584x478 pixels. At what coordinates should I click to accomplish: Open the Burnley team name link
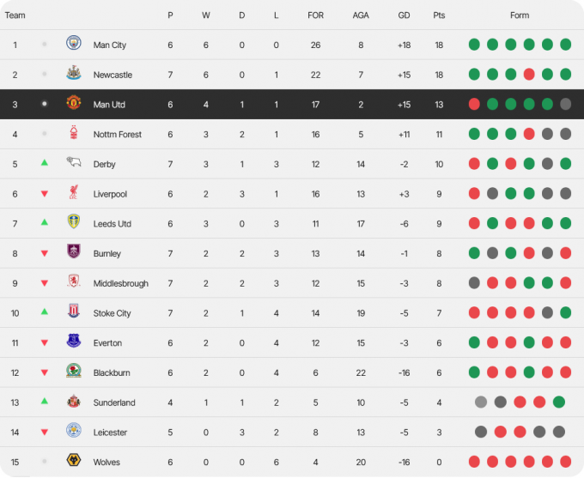[x=106, y=253]
